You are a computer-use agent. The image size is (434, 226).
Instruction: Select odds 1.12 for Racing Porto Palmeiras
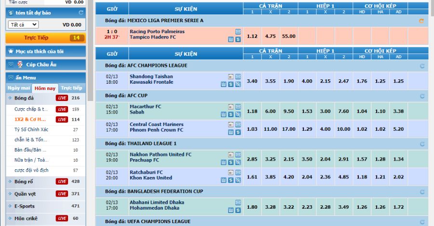pos(252,36)
